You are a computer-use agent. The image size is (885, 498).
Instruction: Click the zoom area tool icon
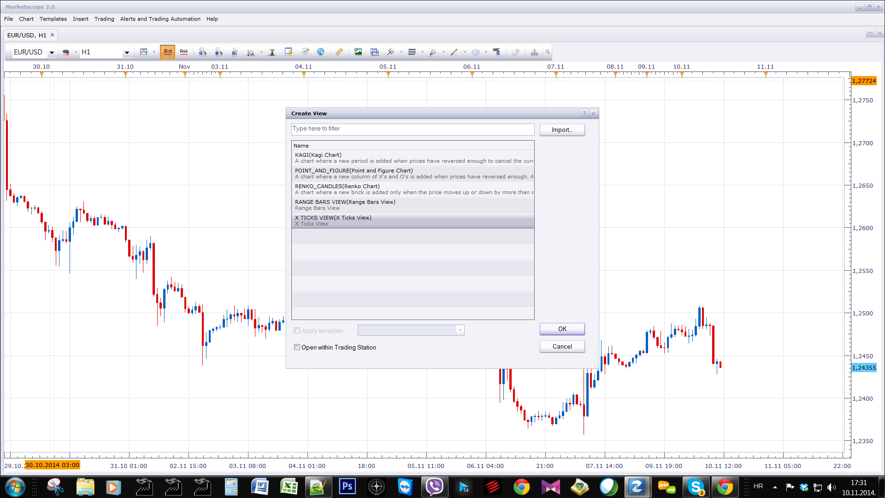point(250,52)
